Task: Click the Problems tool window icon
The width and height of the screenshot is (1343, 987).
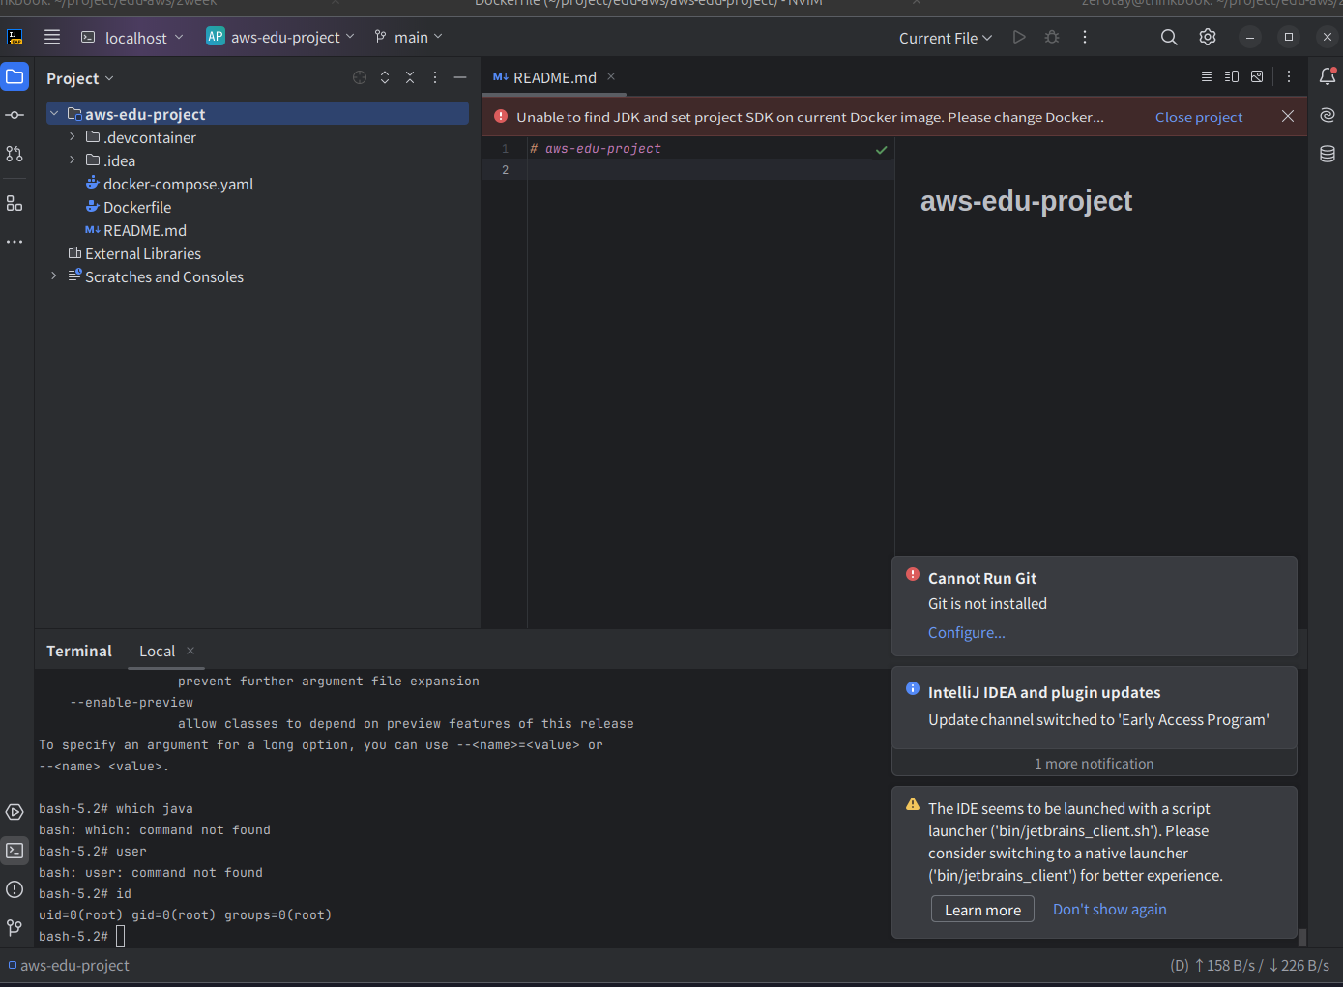Action: (15, 889)
